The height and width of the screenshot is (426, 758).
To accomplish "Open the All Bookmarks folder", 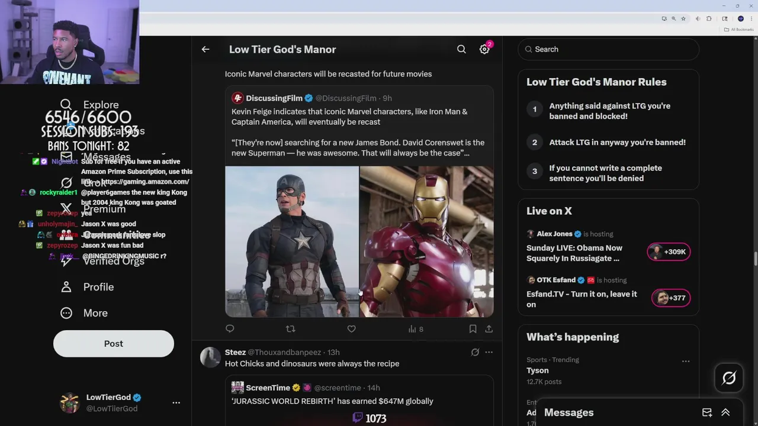I will [x=740, y=30].
